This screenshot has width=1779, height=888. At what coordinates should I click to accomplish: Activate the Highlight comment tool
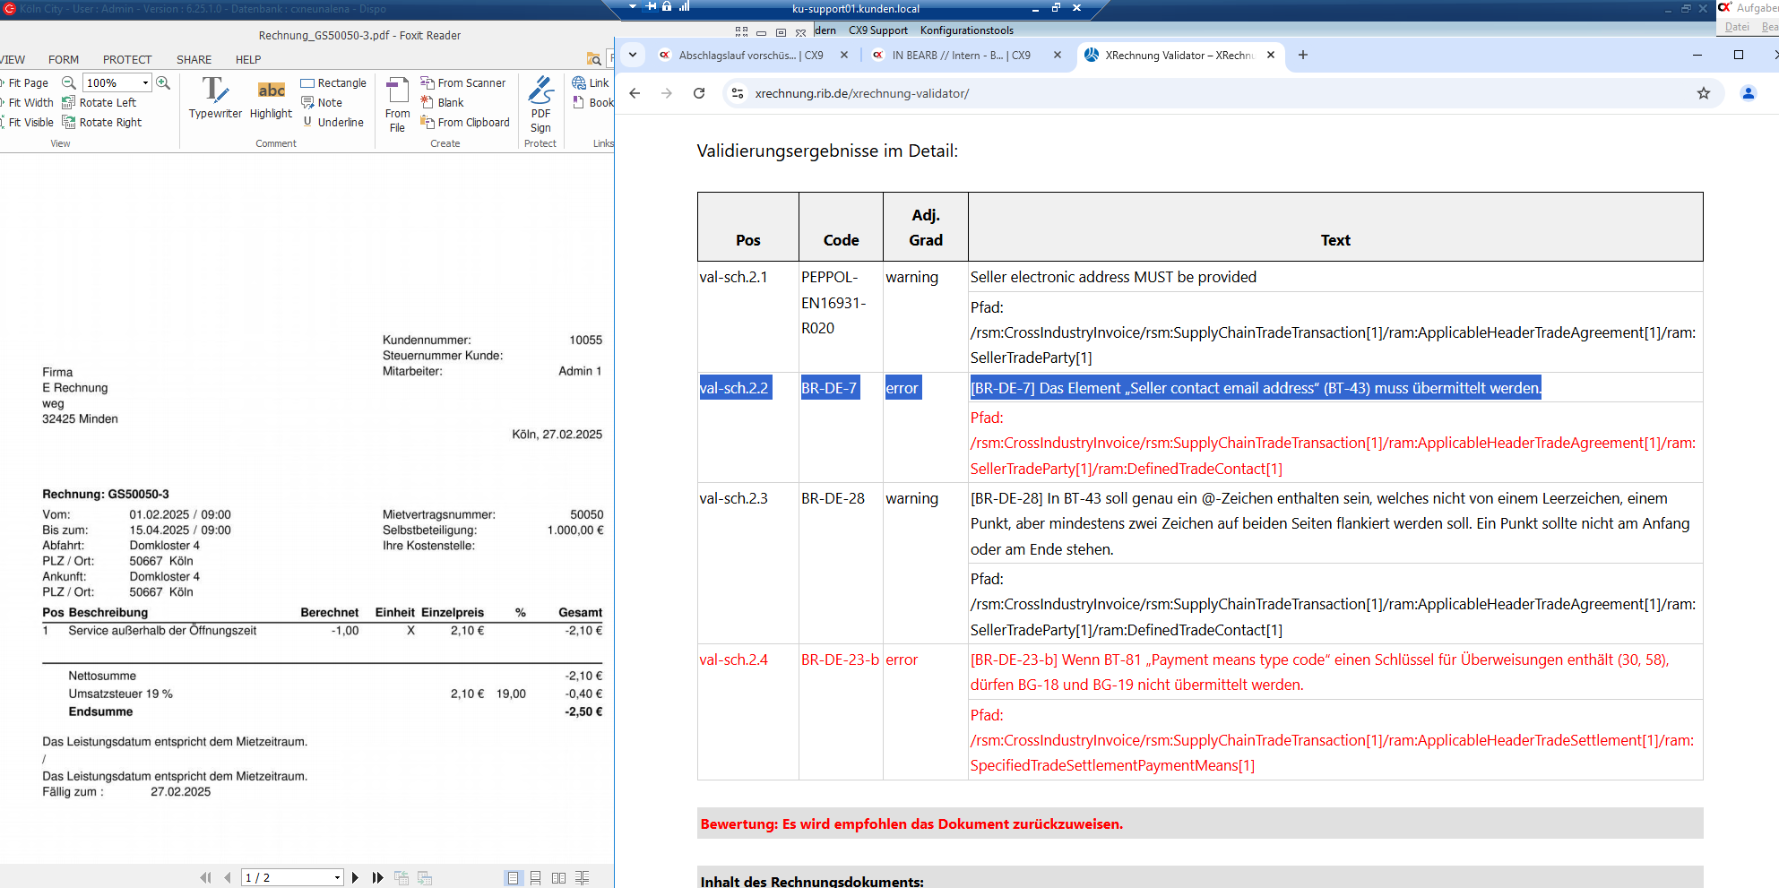[271, 98]
